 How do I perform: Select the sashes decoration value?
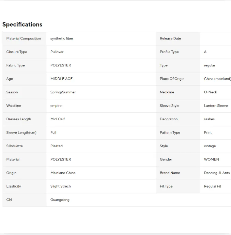pos(209,119)
